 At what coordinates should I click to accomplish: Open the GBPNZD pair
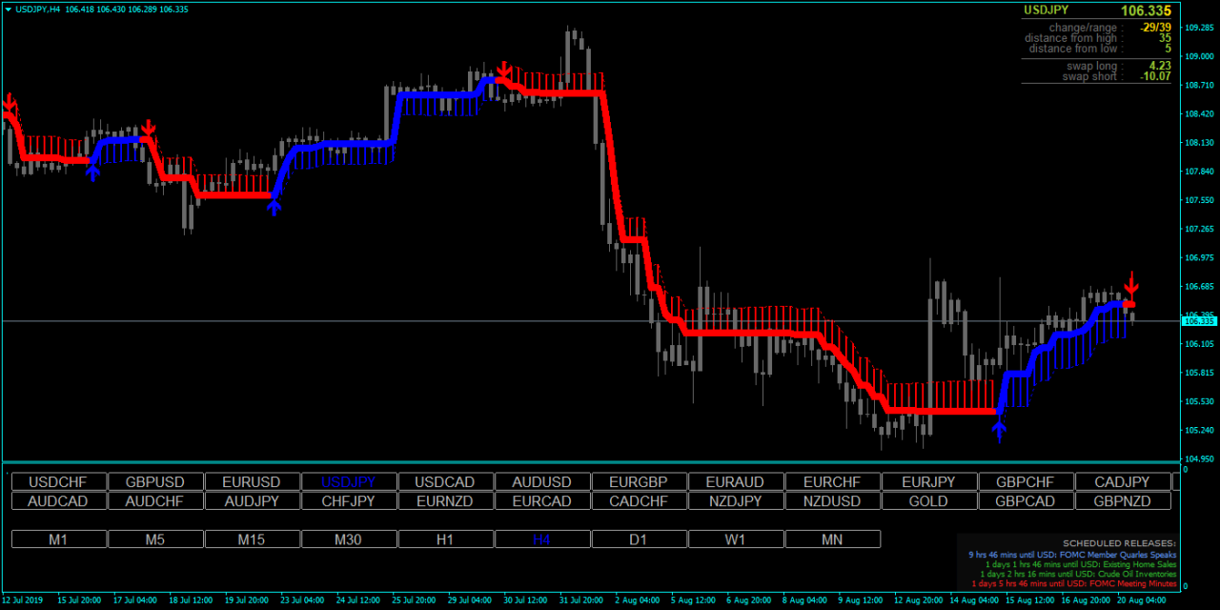(1123, 501)
